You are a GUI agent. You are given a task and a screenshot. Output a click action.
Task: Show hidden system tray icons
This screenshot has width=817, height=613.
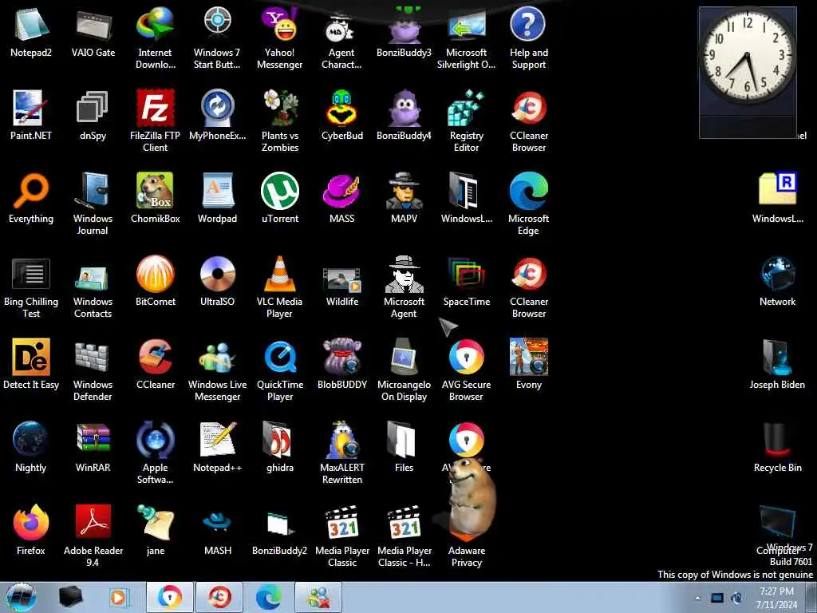697,598
